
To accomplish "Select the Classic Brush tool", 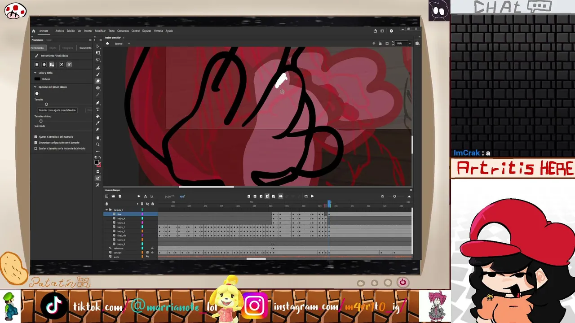I will tap(98, 74).
